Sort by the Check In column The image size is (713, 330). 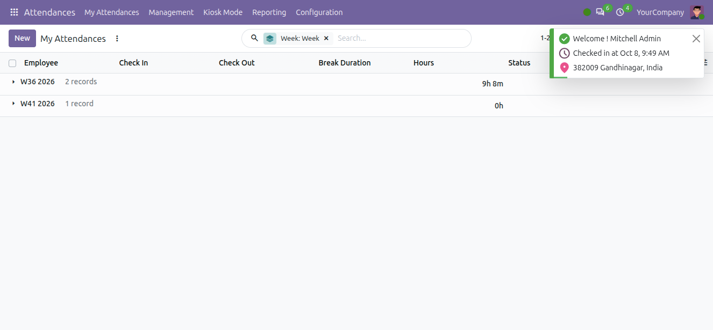133,63
